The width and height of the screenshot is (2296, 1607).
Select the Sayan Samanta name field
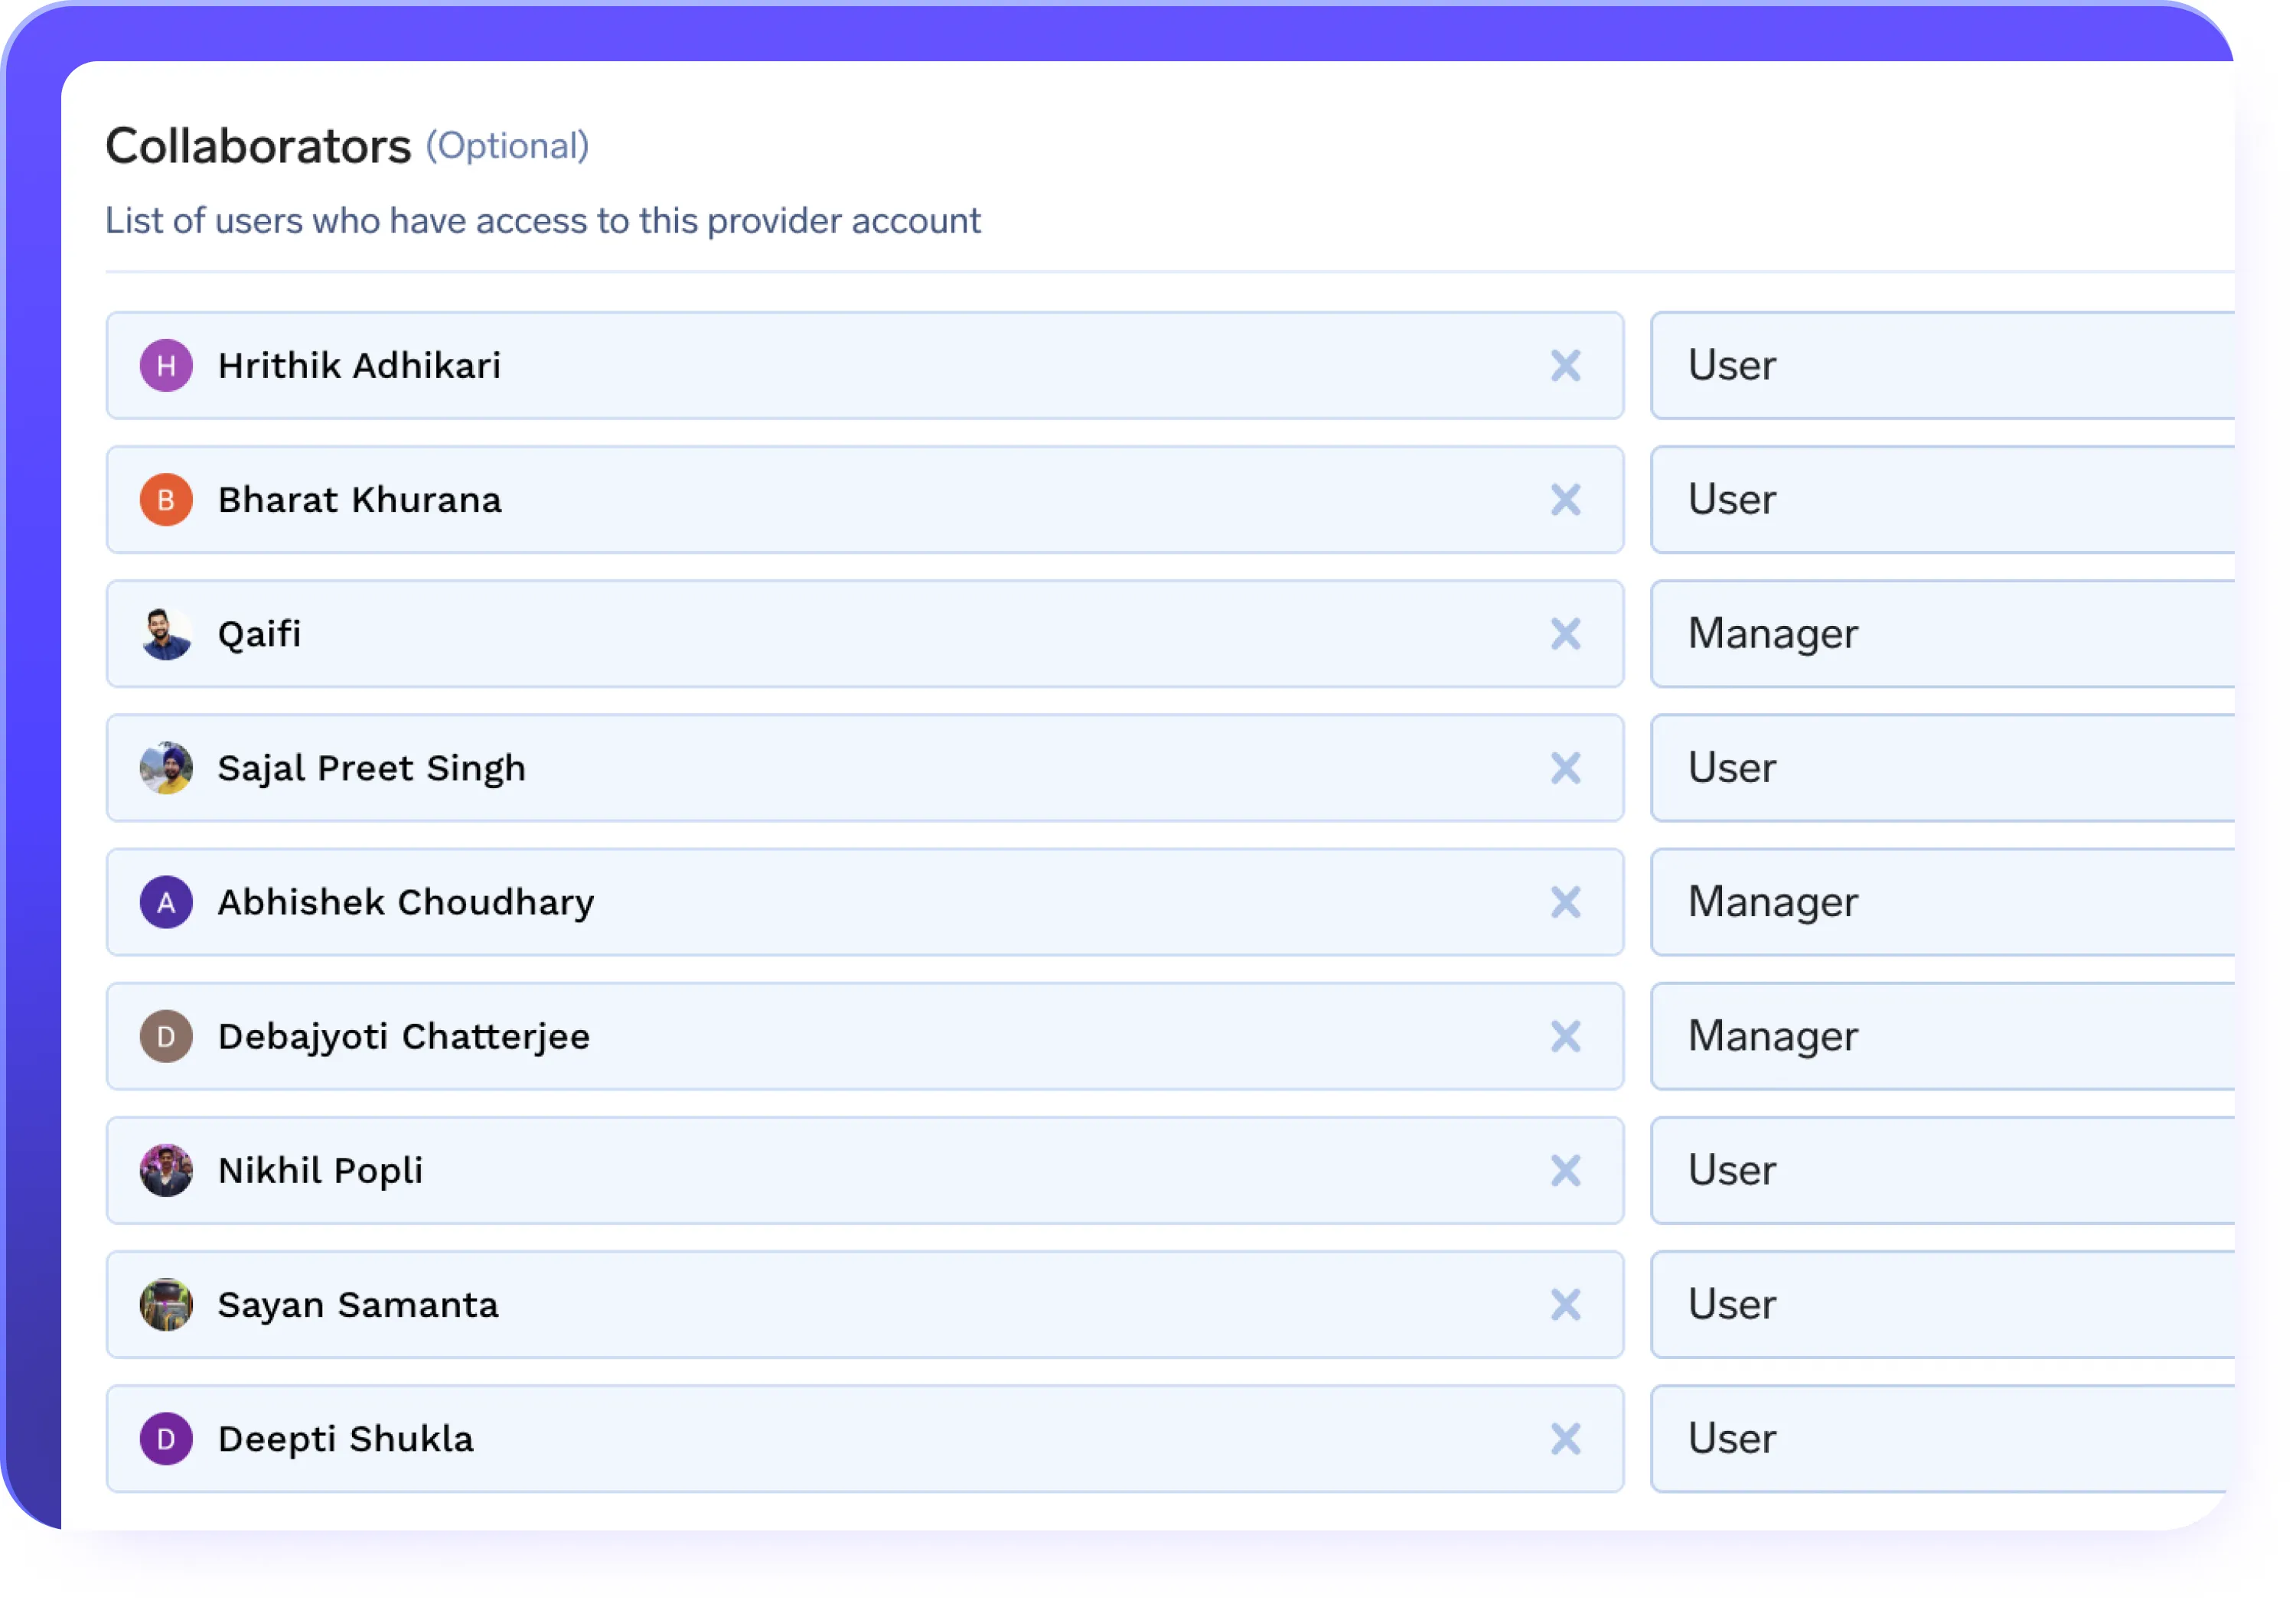tap(800, 1304)
